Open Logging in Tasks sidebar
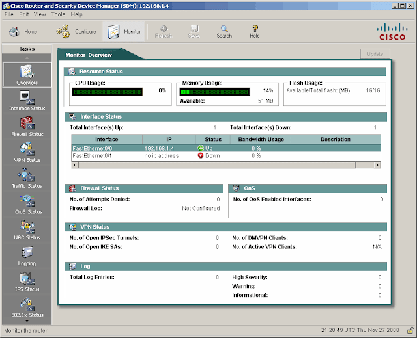Viewport: 417px width, 338px height. (x=27, y=256)
